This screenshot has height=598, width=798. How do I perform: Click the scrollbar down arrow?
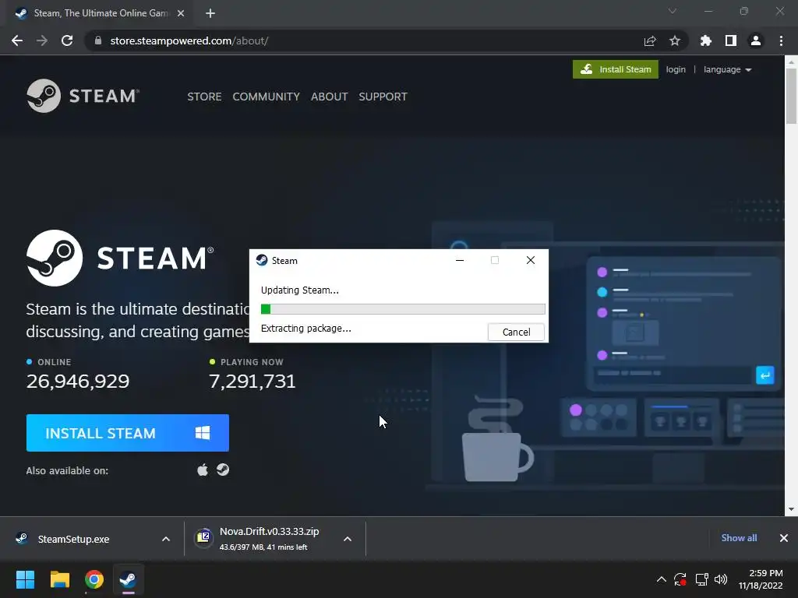point(791,509)
